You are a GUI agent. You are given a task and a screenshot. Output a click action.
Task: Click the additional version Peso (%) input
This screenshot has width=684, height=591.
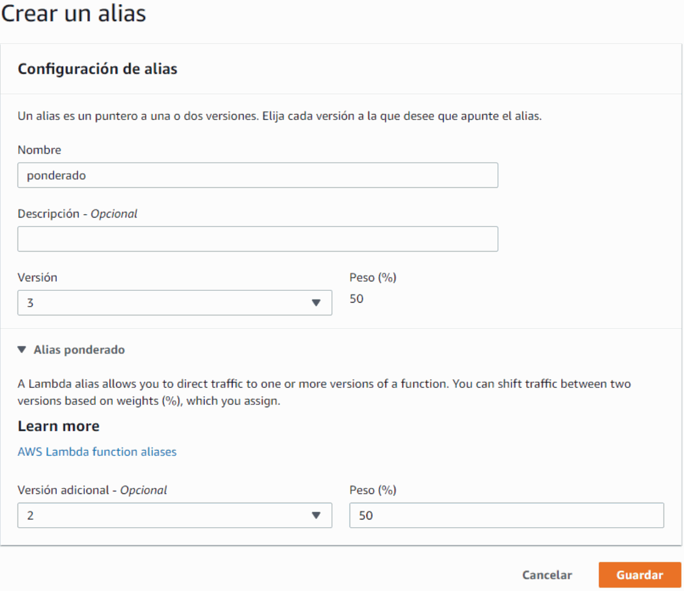506,516
